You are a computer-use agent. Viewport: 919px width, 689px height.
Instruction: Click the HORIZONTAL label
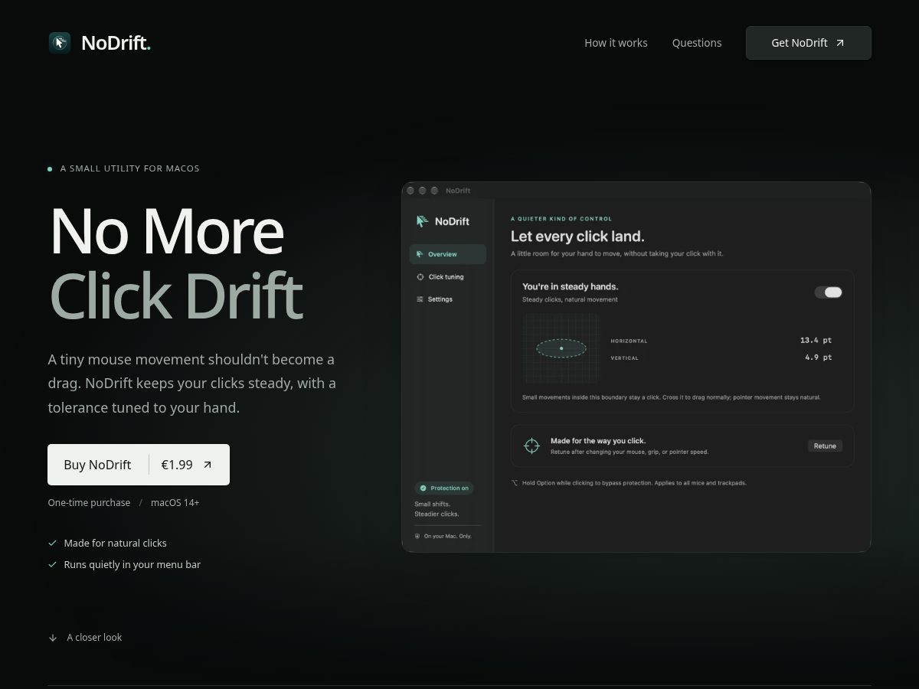click(x=629, y=341)
